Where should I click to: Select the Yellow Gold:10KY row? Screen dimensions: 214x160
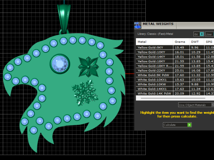click(x=175, y=52)
